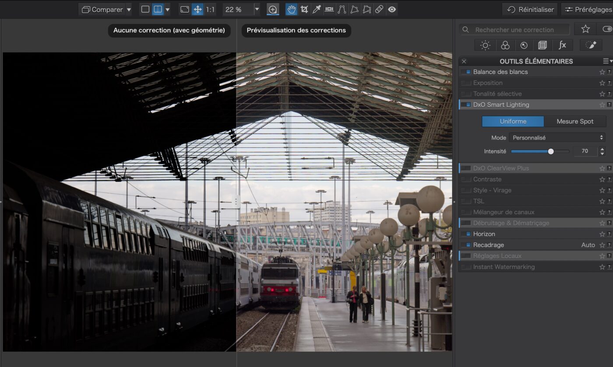This screenshot has width=613, height=367.
Task: Expand the Comparer dropdown arrow
Action: click(x=129, y=9)
